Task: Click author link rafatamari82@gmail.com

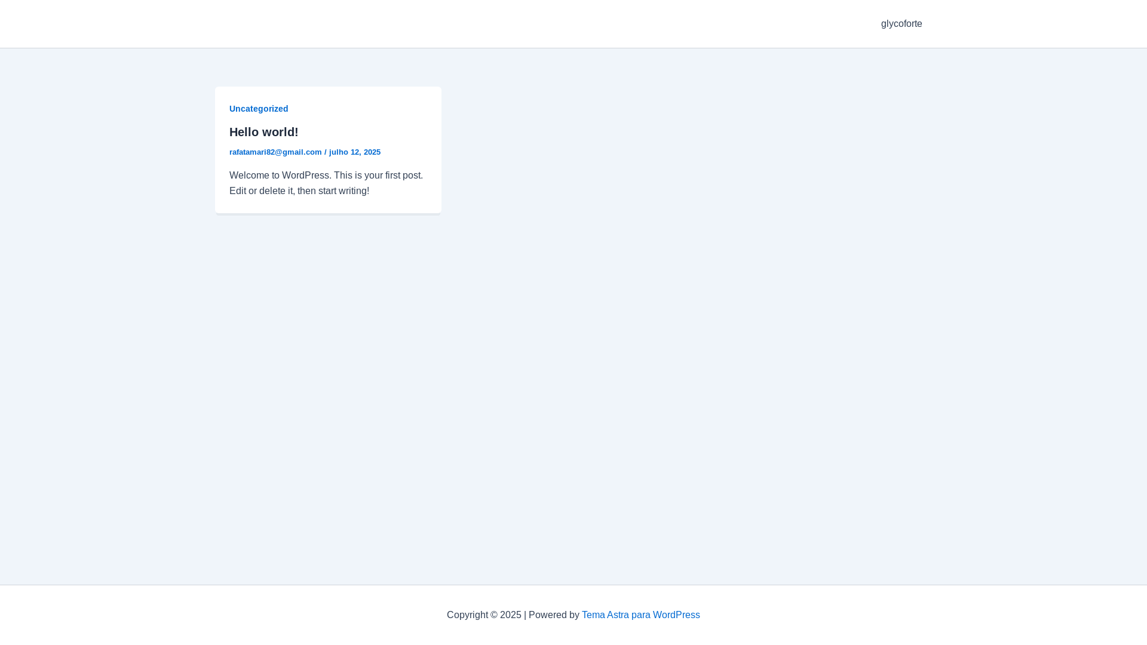Action: coord(275,152)
